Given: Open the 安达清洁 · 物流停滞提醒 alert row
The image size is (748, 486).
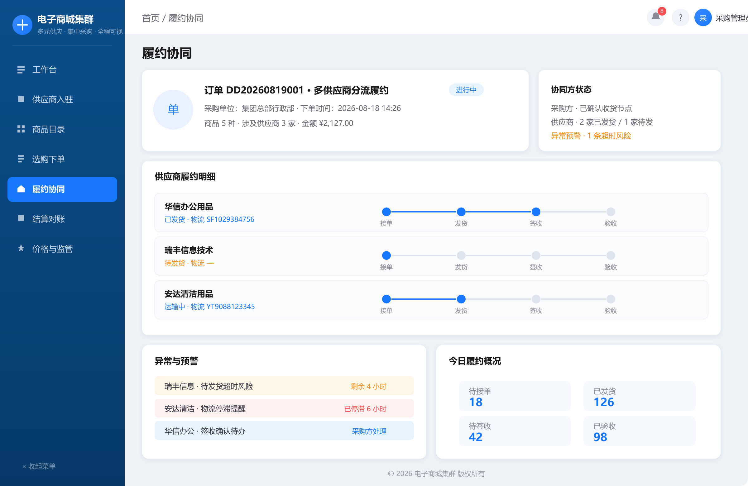Looking at the screenshot, I should click(284, 408).
